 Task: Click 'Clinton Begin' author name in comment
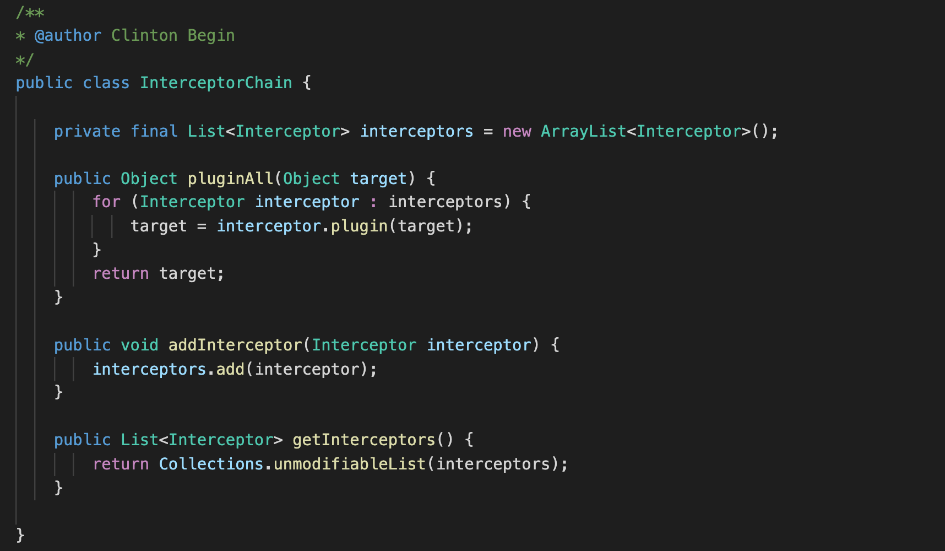click(x=173, y=35)
